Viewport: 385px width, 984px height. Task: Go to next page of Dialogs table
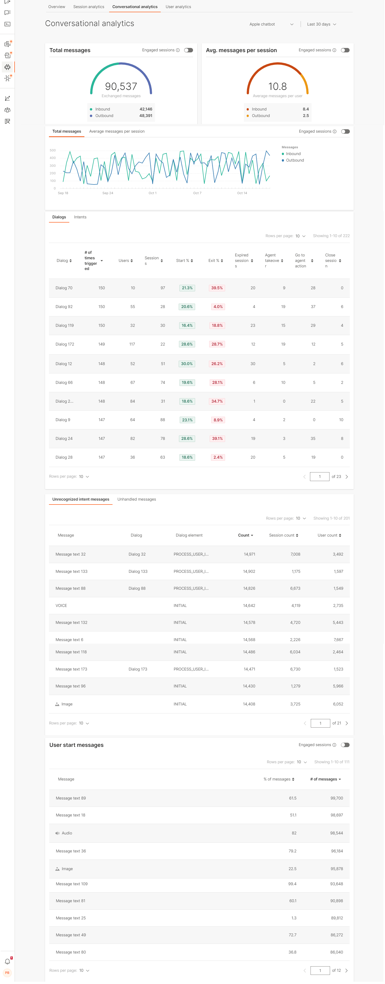tap(347, 477)
